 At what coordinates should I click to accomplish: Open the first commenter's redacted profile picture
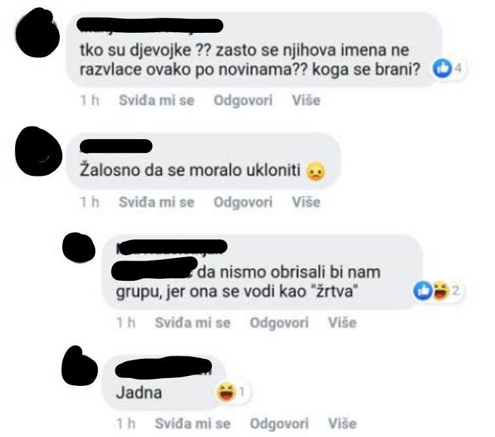pos(37,33)
